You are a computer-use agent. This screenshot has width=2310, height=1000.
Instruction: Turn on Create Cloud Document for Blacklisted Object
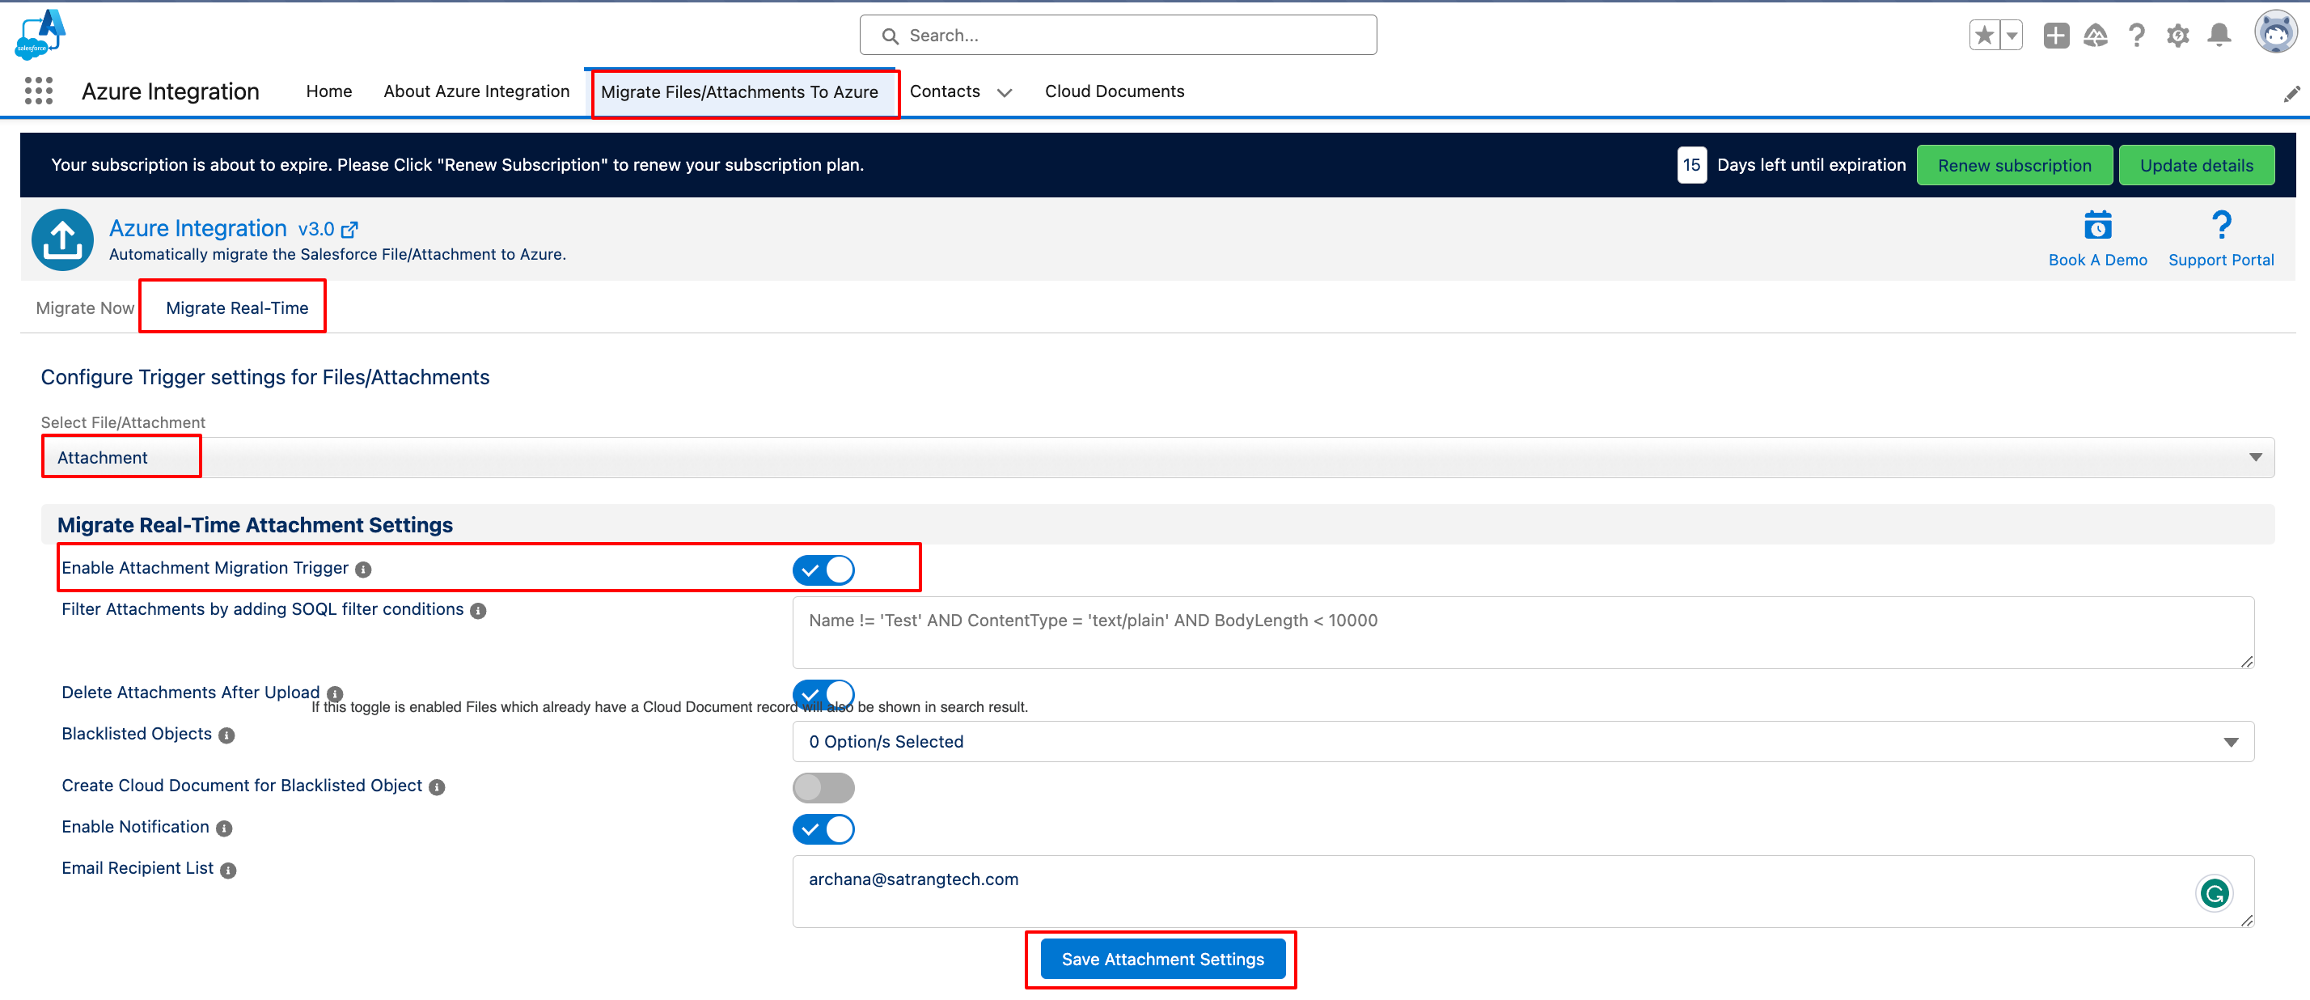(823, 787)
